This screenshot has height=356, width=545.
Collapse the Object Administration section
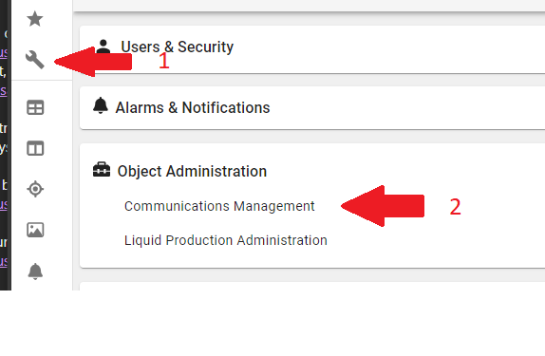click(x=192, y=171)
